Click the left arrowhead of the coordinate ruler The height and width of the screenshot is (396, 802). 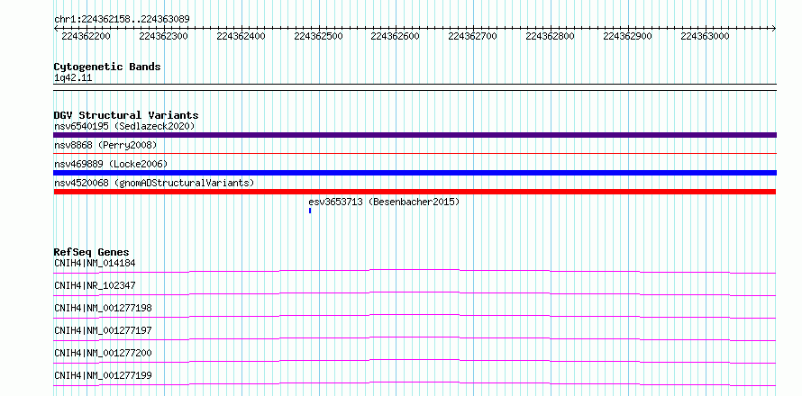56,29
